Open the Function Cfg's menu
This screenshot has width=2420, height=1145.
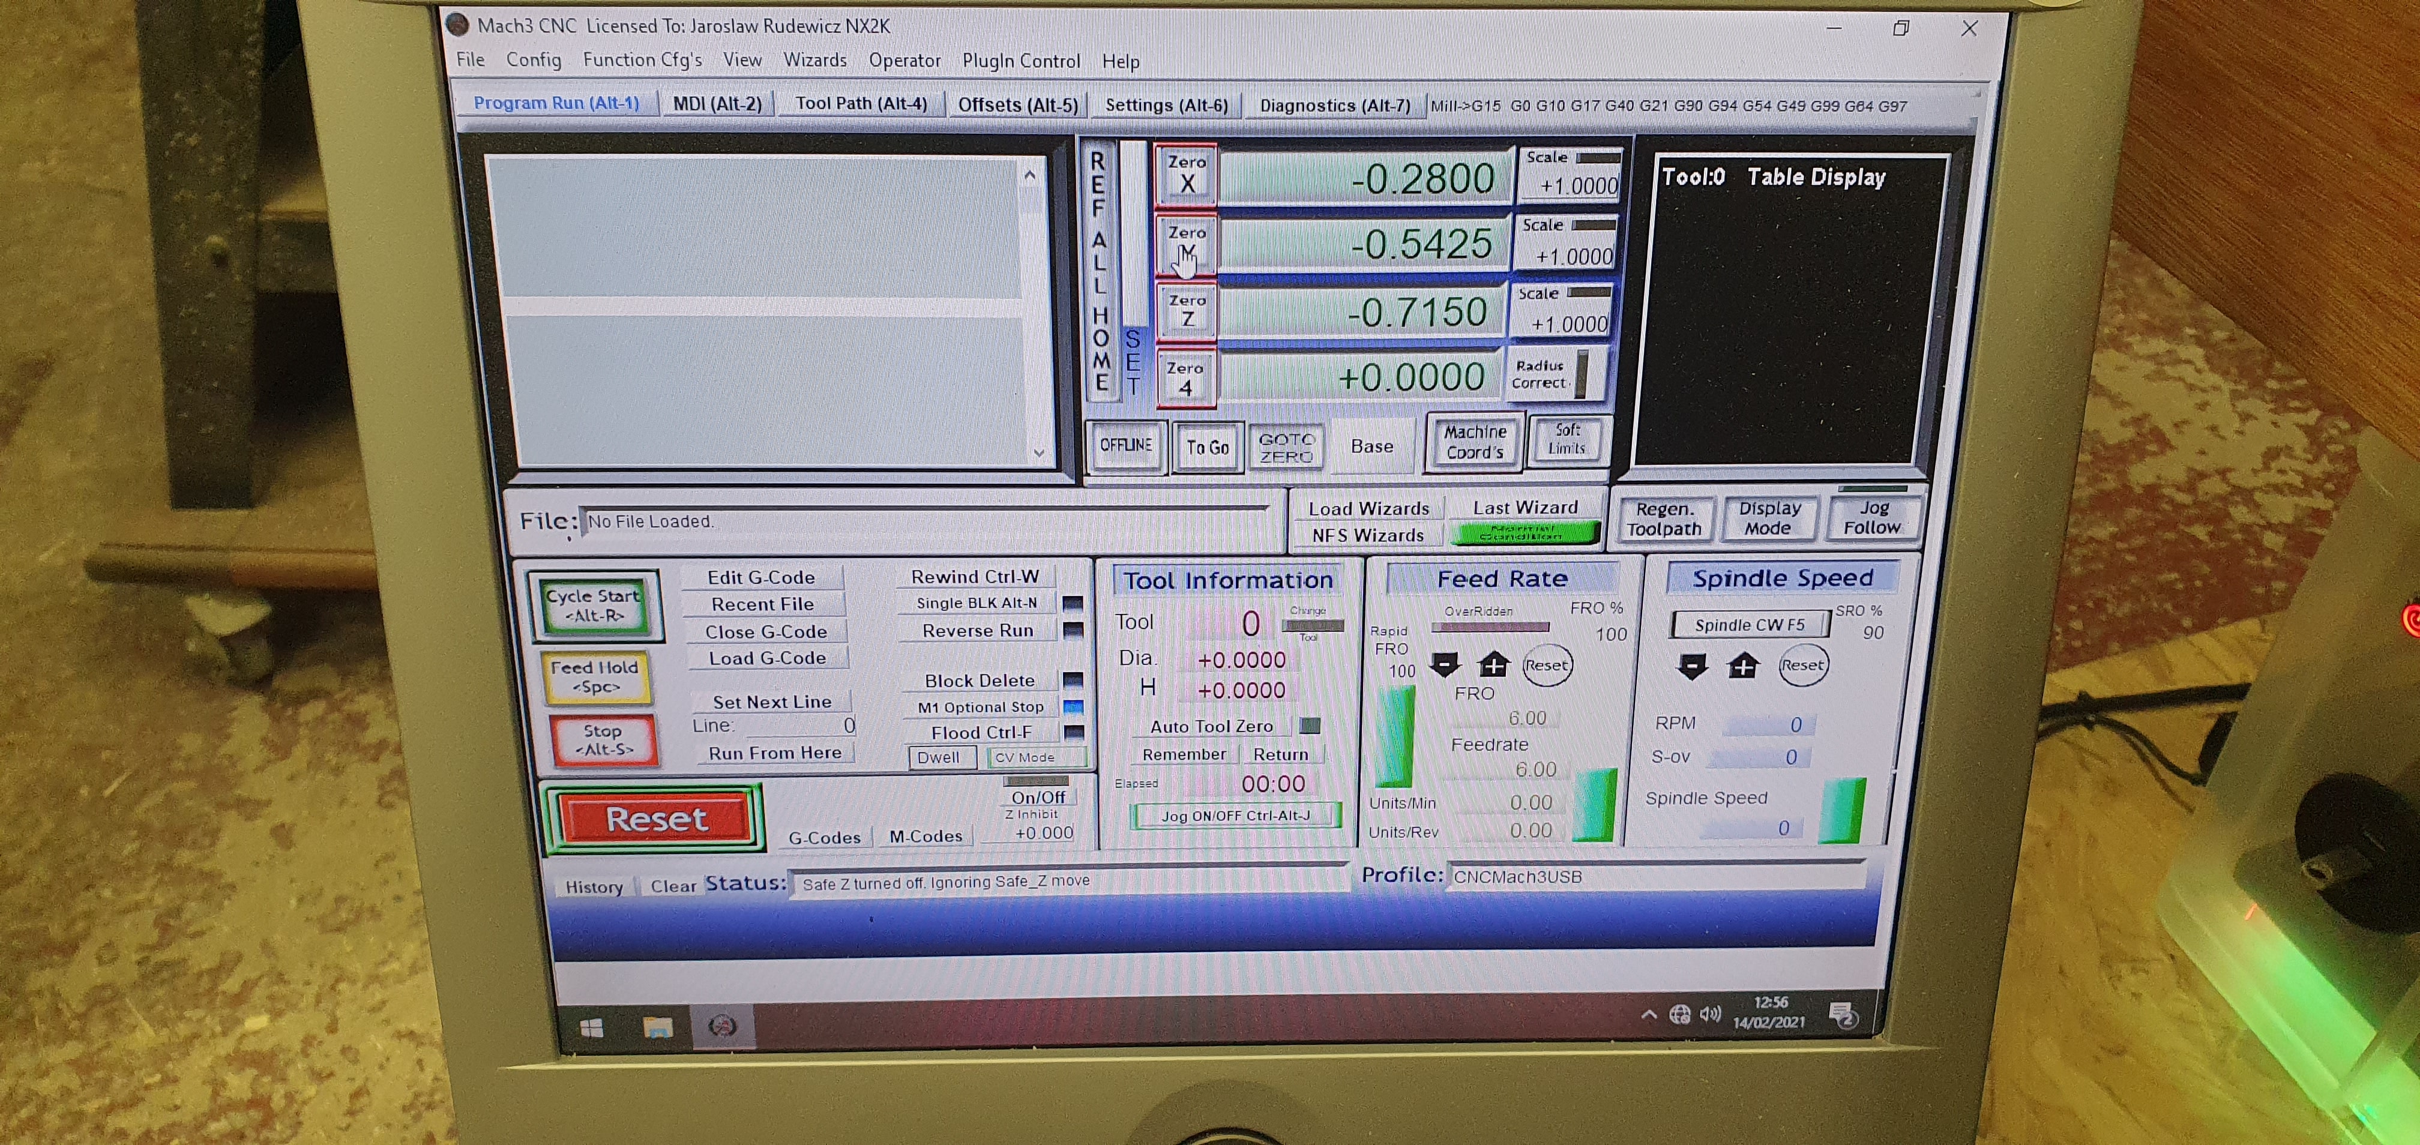643,59
